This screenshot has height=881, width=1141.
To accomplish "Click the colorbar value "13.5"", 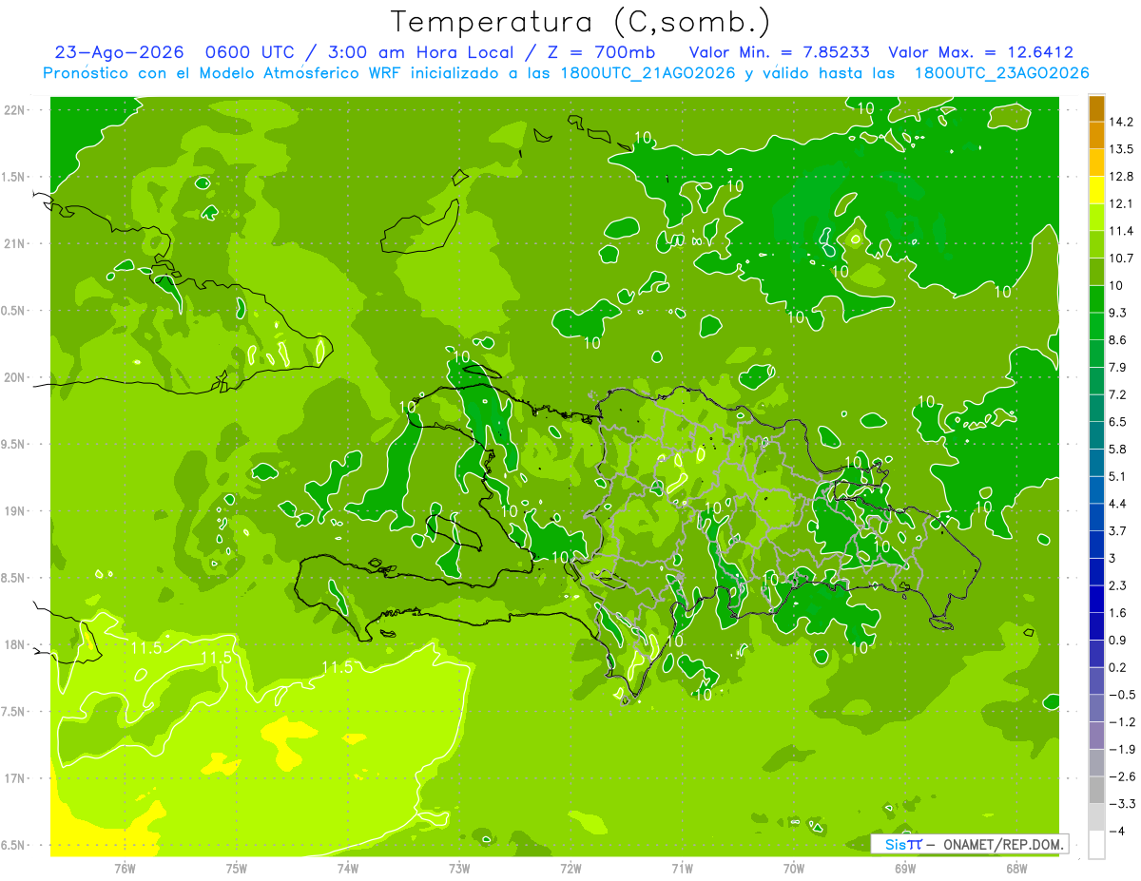I will tap(1122, 149).
